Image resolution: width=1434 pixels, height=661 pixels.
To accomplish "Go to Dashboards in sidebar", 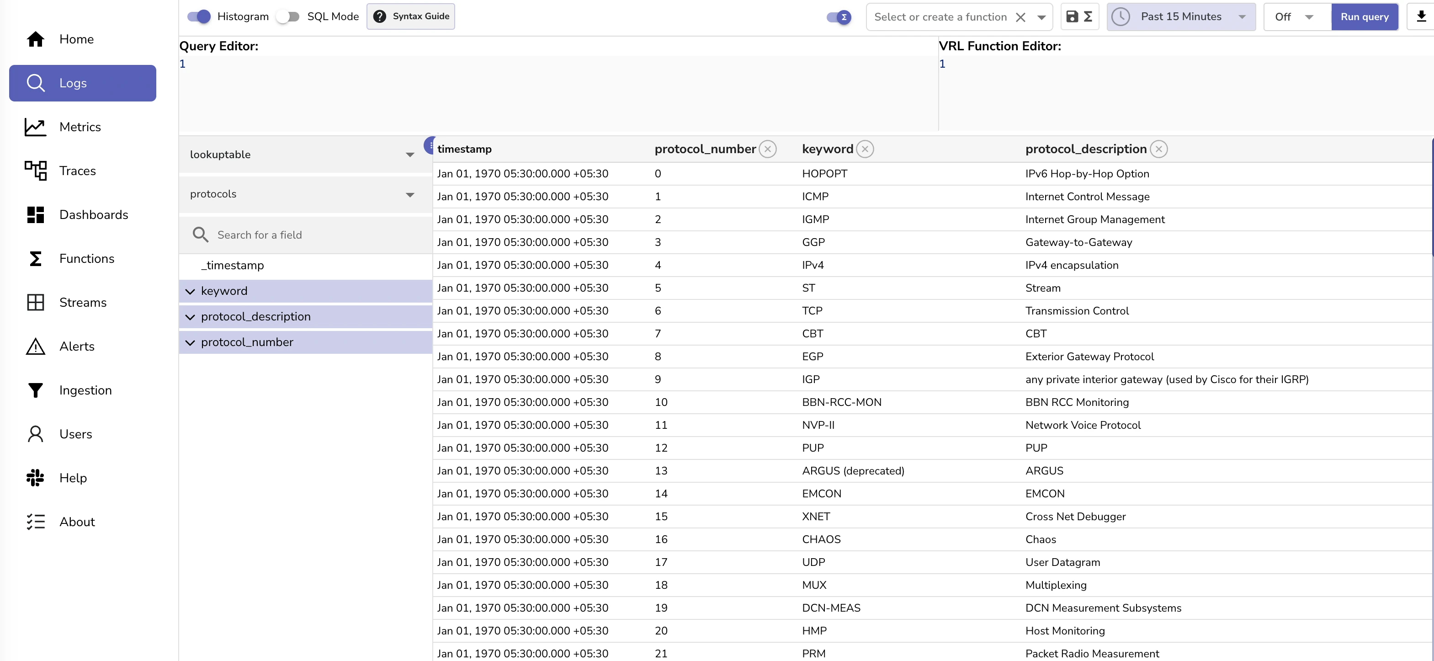I will tap(94, 215).
